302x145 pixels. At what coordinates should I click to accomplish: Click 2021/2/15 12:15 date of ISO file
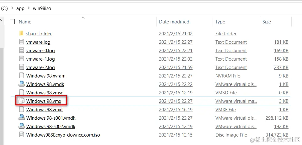point(176,135)
